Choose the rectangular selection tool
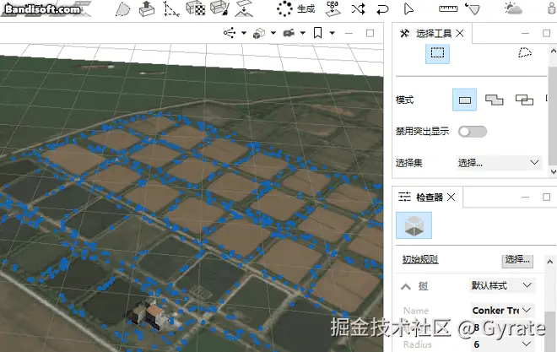The height and width of the screenshot is (352, 557). (x=437, y=53)
